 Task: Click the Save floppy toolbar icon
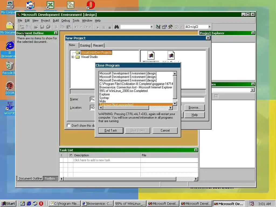[x=42, y=27]
